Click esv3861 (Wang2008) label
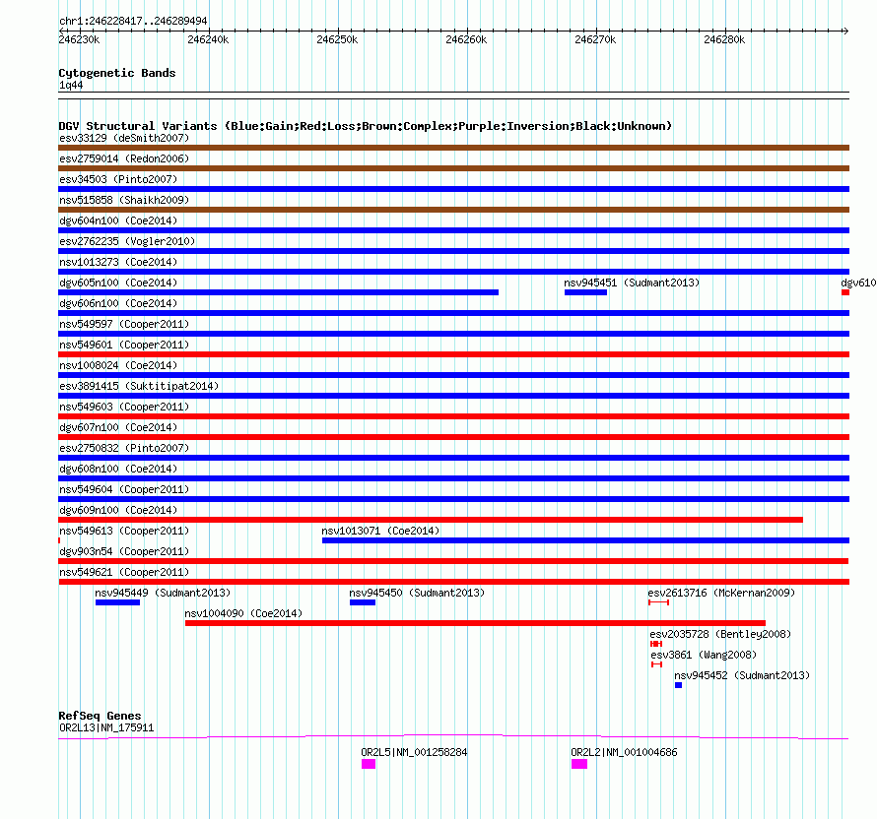877x819 pixels. (704, 655)
